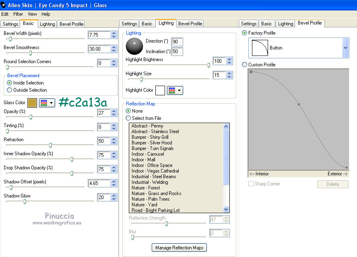Image resolution: width=357 pixels, height=257 pixels.
Task: Adjust the Bevel Width stepper arrows
Action: point(114,35)
